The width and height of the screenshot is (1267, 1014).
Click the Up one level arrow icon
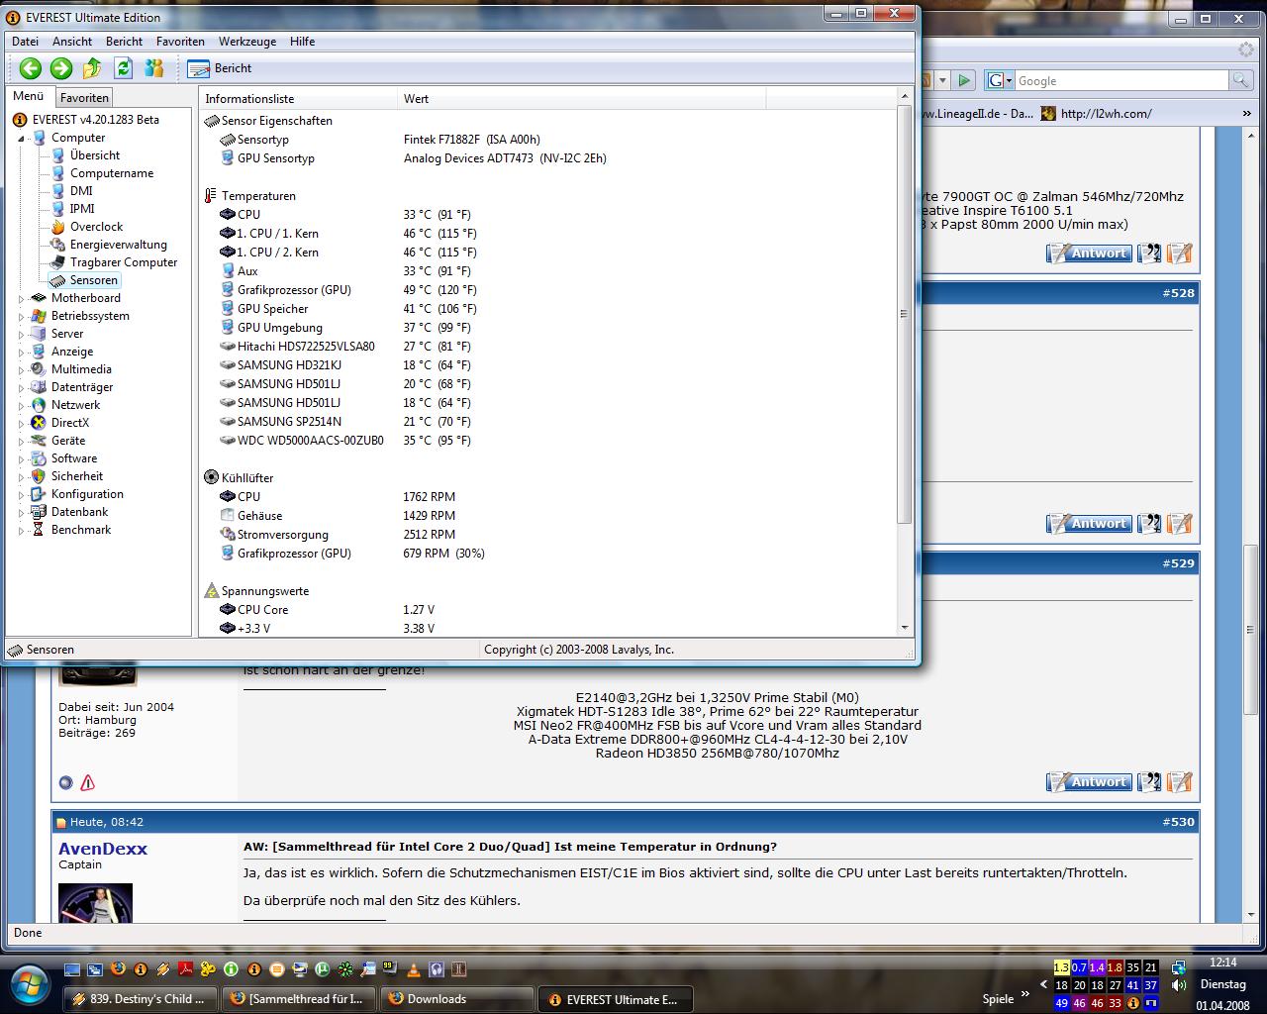click(92, 67)
